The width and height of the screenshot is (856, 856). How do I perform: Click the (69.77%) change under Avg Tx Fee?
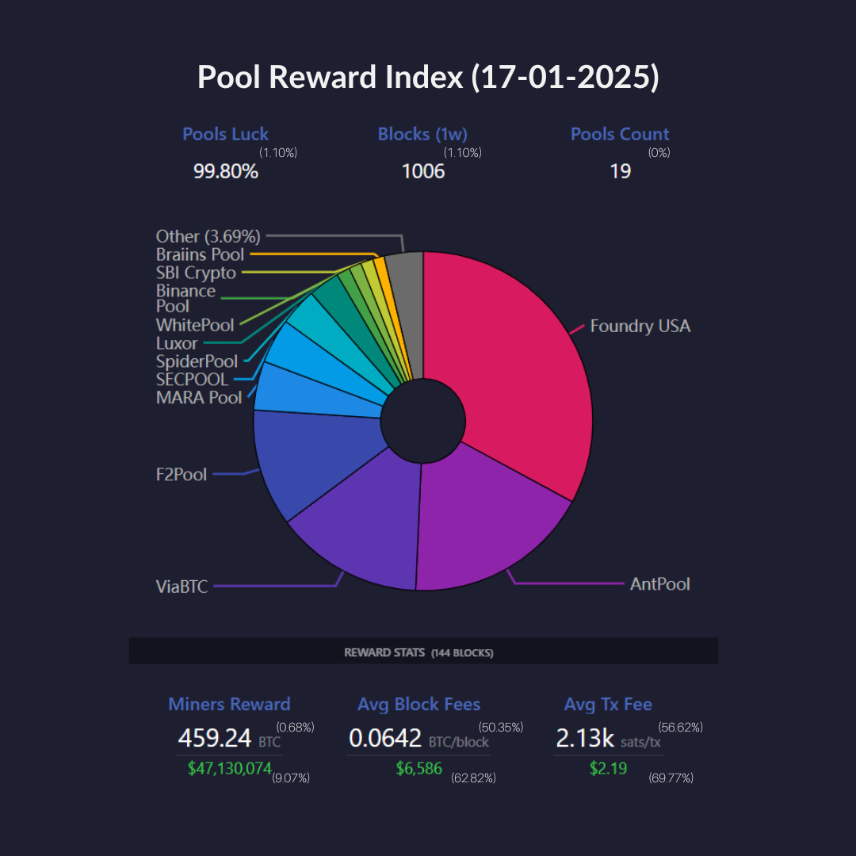pyautogui.click(x=671, y=778)
